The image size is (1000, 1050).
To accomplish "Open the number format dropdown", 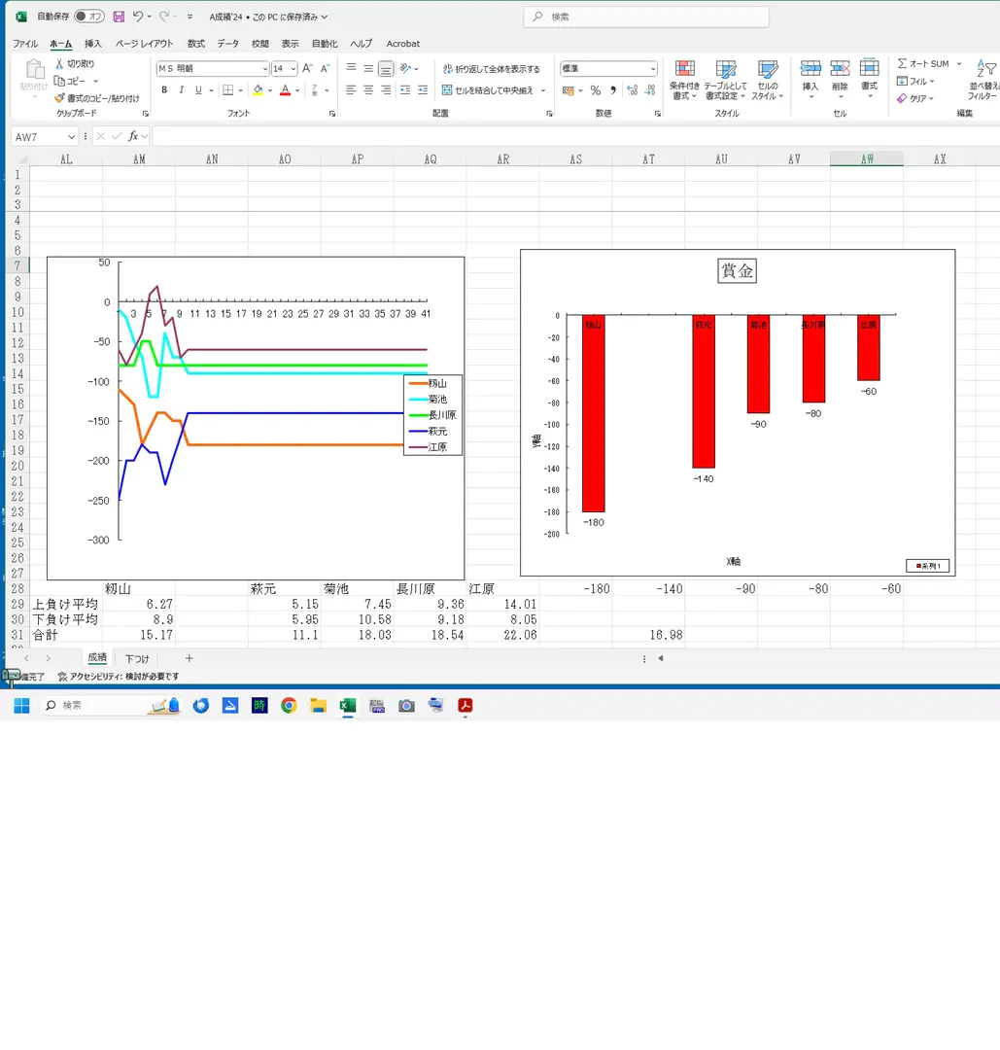I will [653, 69].
